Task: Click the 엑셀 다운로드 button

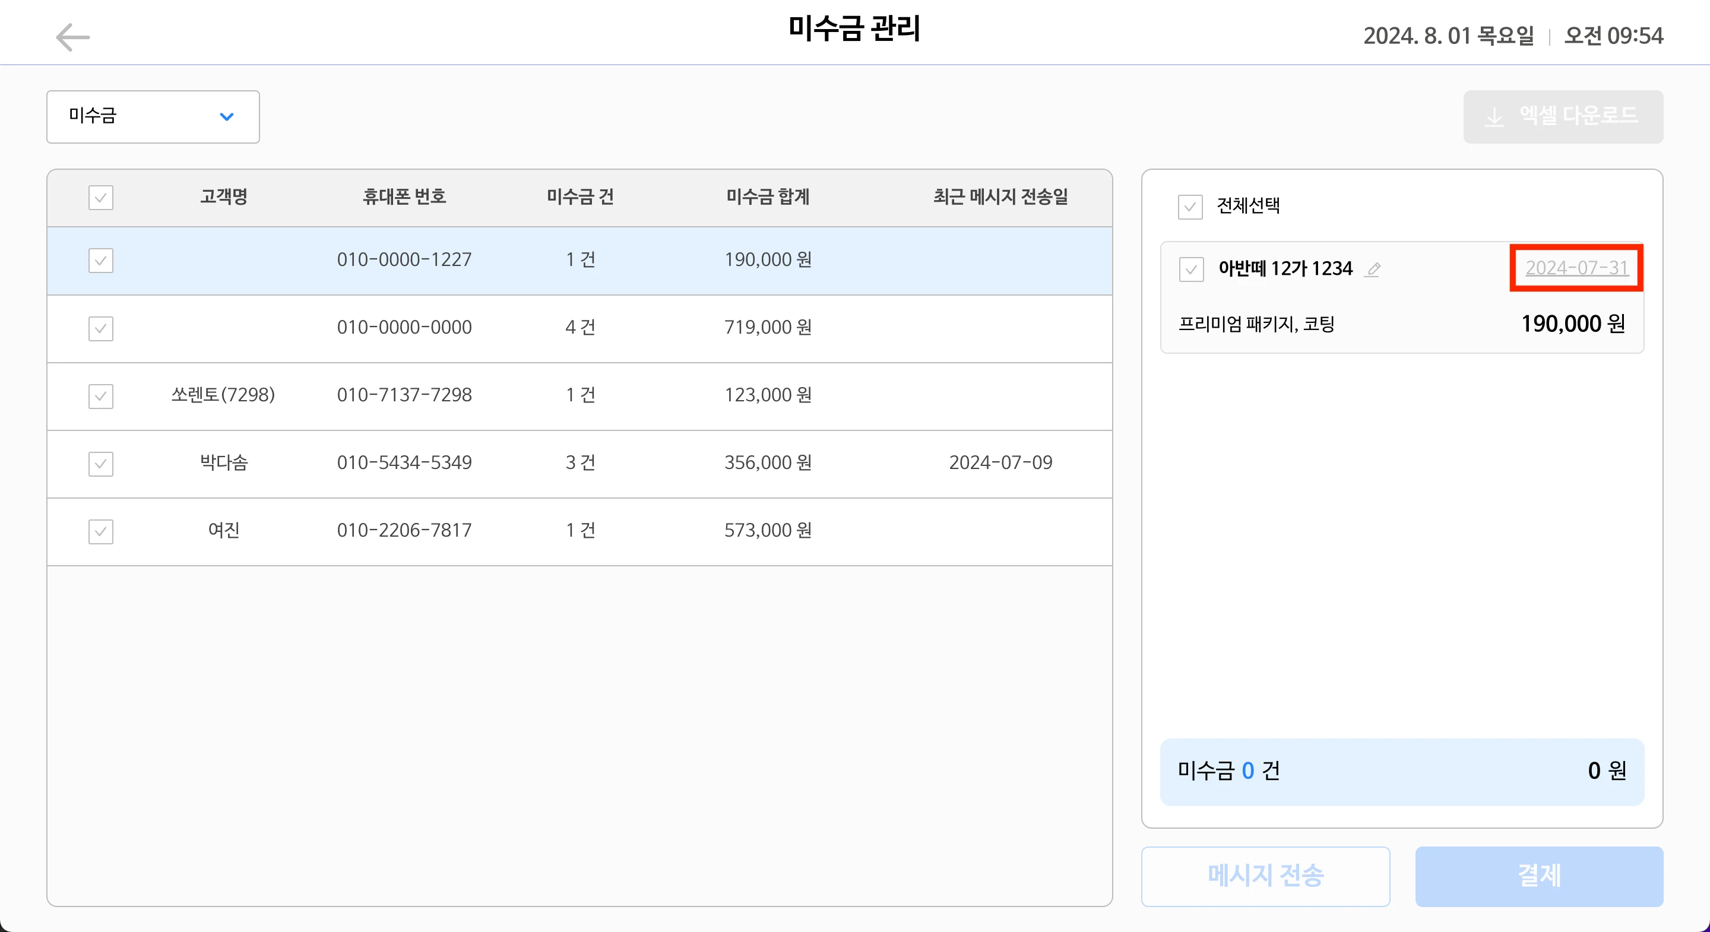Action: point(1563,117)
